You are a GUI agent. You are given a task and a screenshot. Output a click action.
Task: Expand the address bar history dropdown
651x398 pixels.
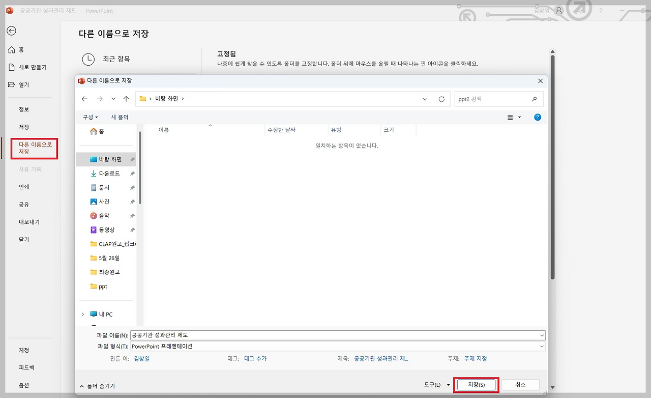(x=425, y=99)
